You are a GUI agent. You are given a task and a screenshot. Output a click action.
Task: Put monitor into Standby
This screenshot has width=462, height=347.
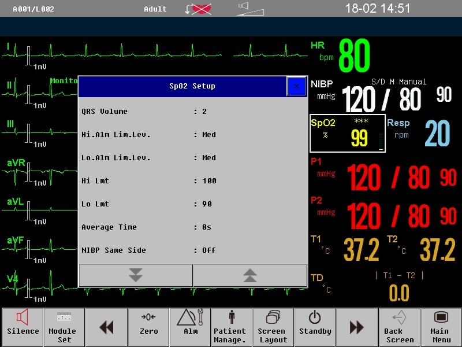315,327
